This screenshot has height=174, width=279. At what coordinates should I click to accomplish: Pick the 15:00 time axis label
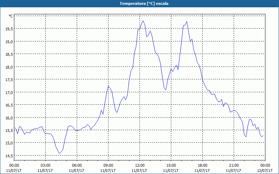(x=171, y=166)
